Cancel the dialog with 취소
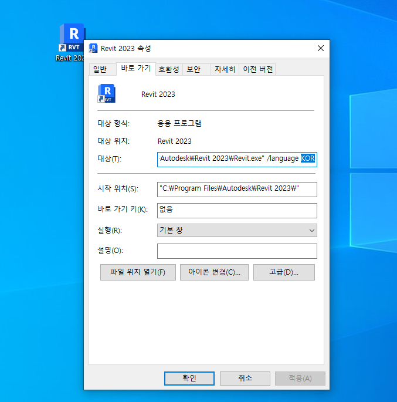 tap(245, 378)
